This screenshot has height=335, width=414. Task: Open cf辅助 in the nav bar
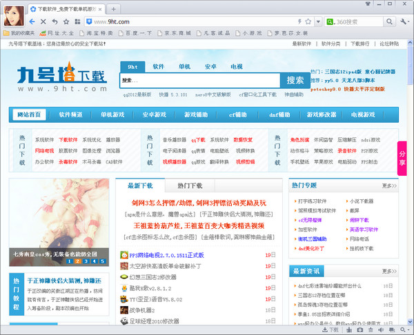[237, 114]
